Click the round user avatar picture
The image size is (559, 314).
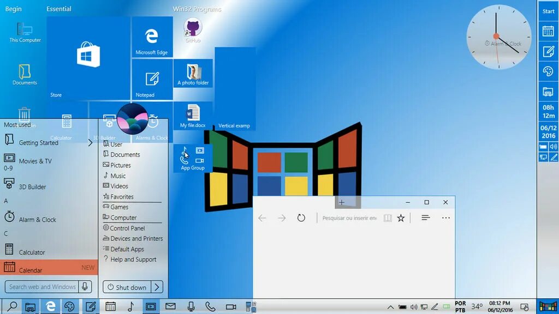tap(132, 119)
